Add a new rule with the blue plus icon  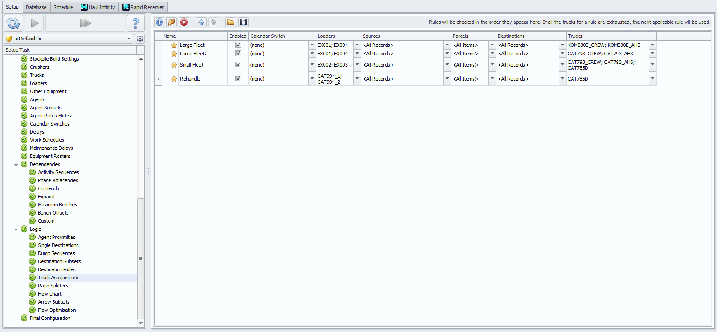(159, 22)
